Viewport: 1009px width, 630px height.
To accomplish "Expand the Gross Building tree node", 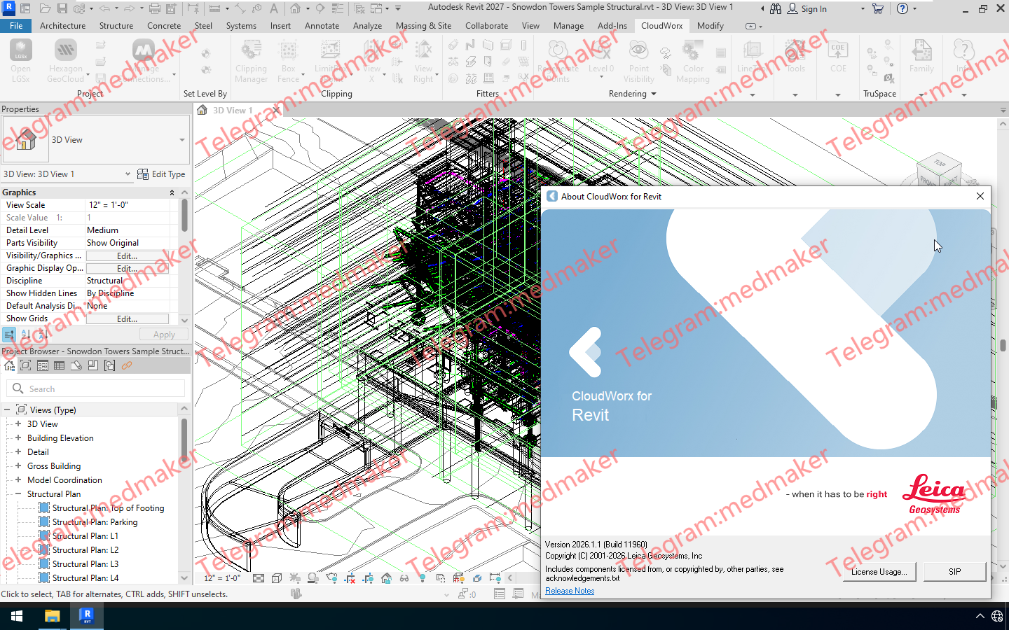I will pos(18,465).
